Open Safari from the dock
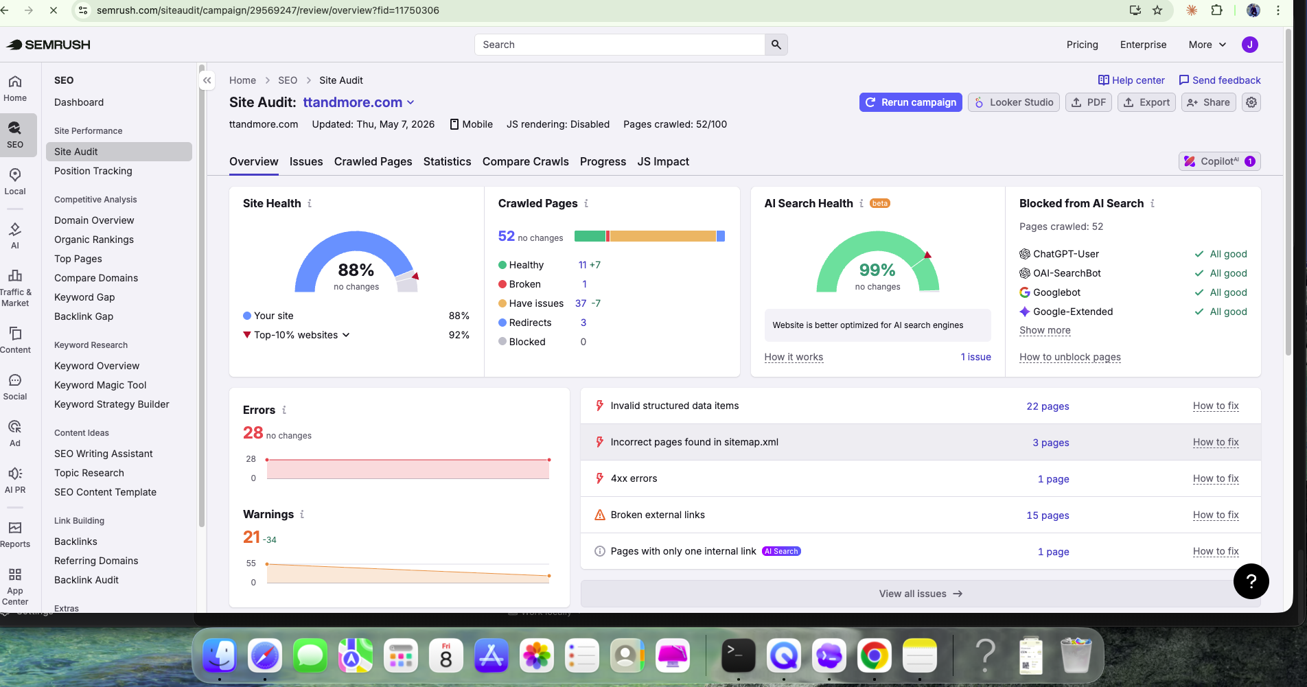This screenshot has width=1307, height=687. pos(264,656)
